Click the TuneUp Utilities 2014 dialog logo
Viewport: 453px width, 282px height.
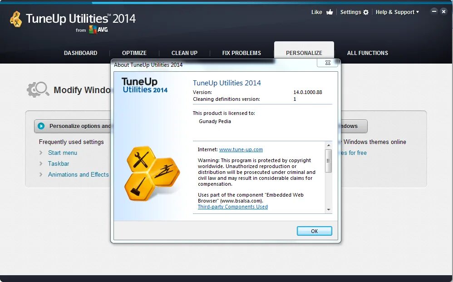pos(144,85)
